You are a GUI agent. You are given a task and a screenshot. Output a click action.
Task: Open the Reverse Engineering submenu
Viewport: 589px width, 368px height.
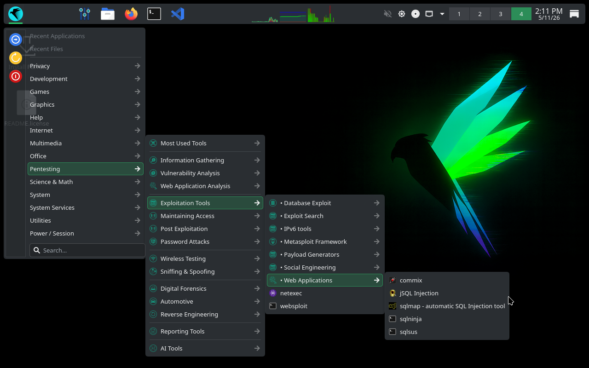coord(205,314)
